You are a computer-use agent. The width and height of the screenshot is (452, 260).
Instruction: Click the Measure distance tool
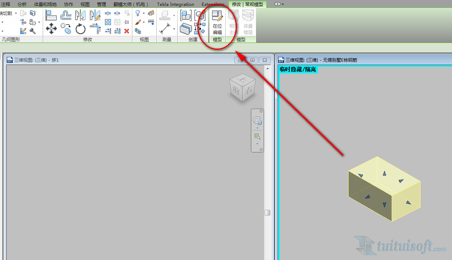click(x=165, y=29)
